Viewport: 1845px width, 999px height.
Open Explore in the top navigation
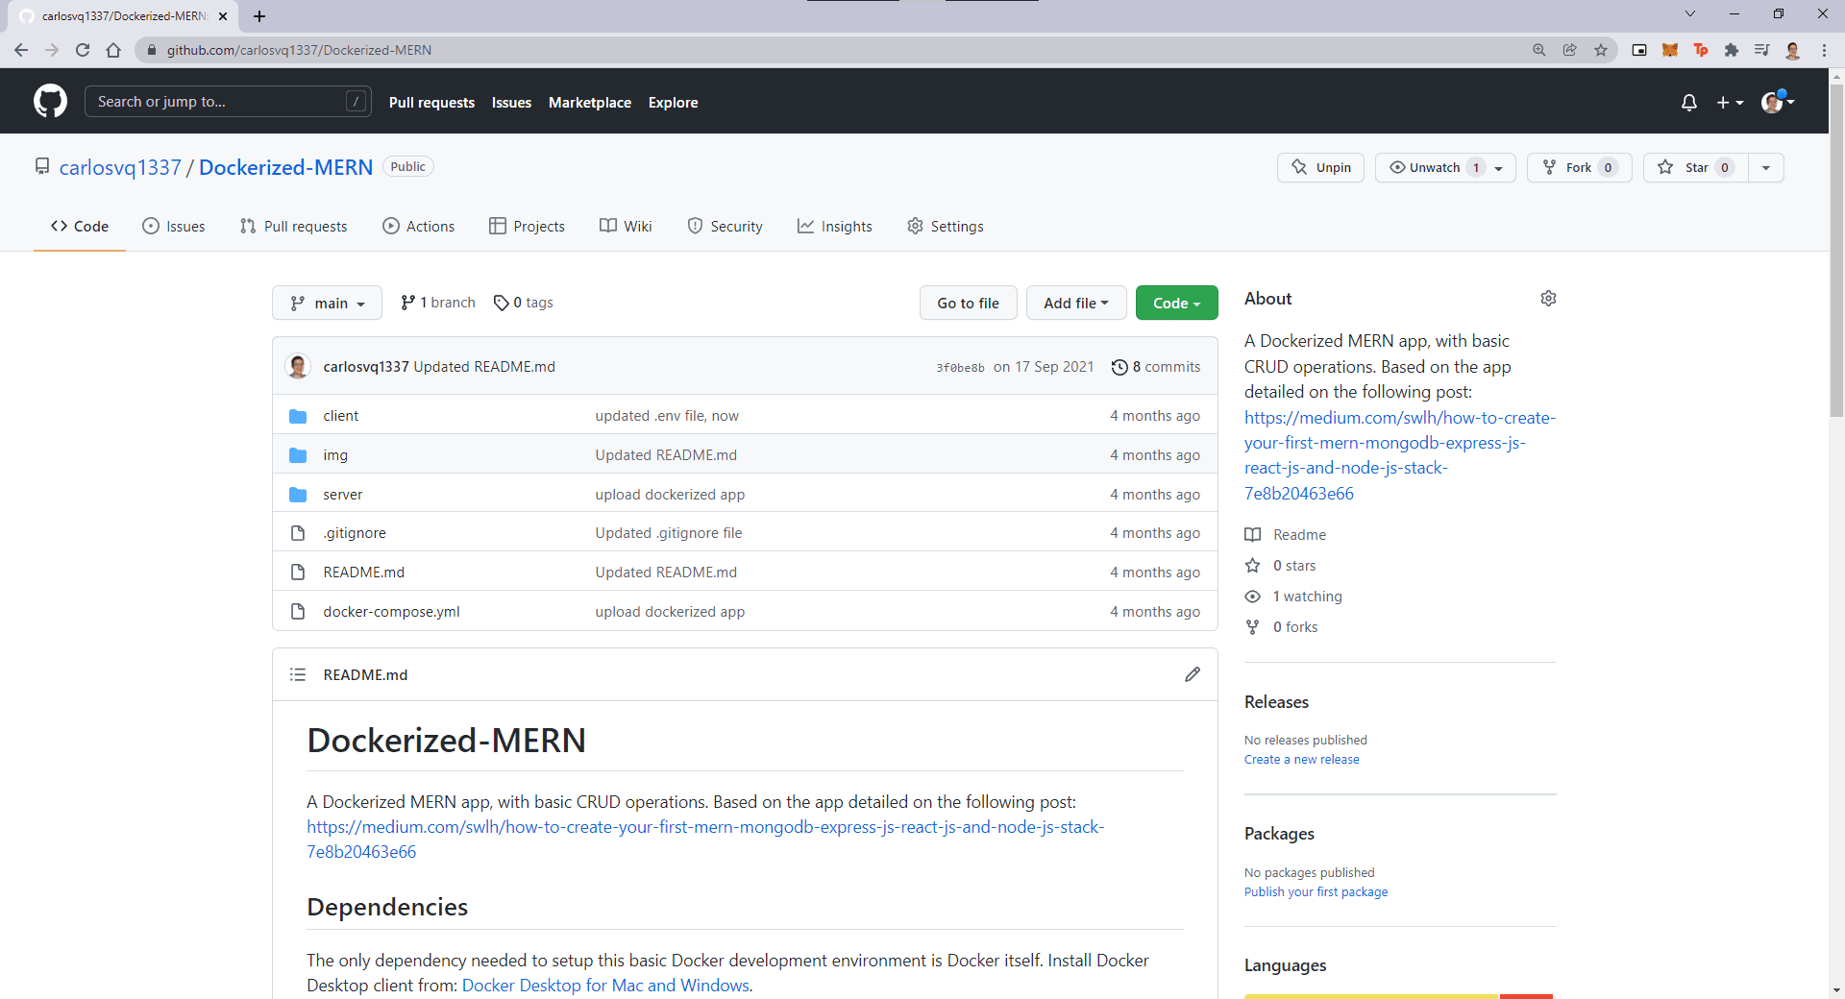click(673, 102)
